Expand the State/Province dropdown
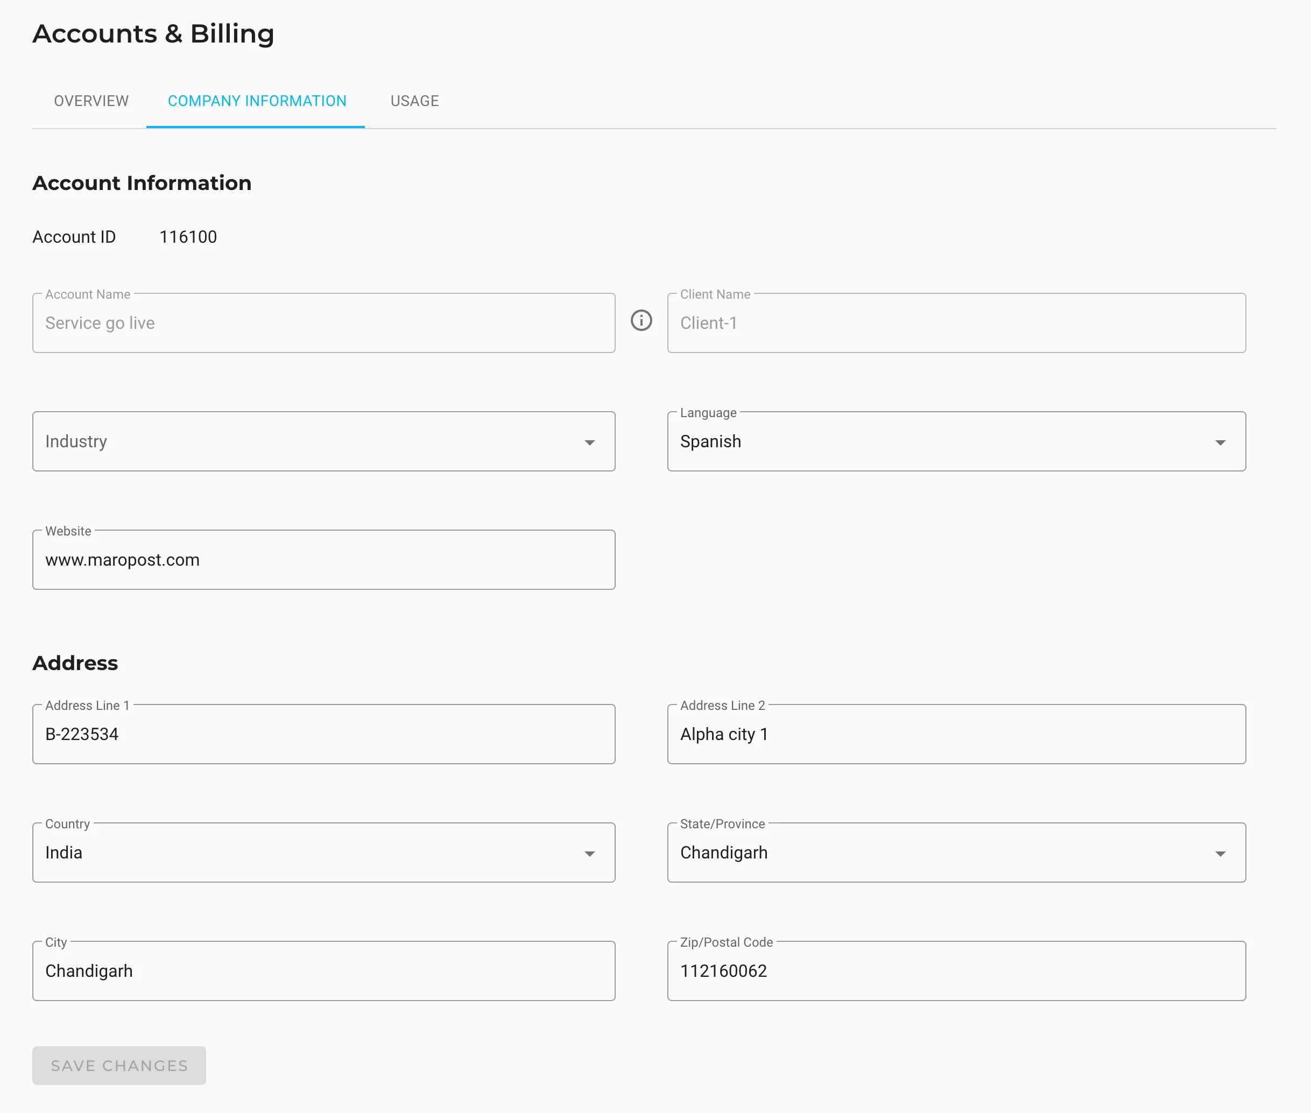The width and height of the screenshot is (1311, 1113). [955, 853]
